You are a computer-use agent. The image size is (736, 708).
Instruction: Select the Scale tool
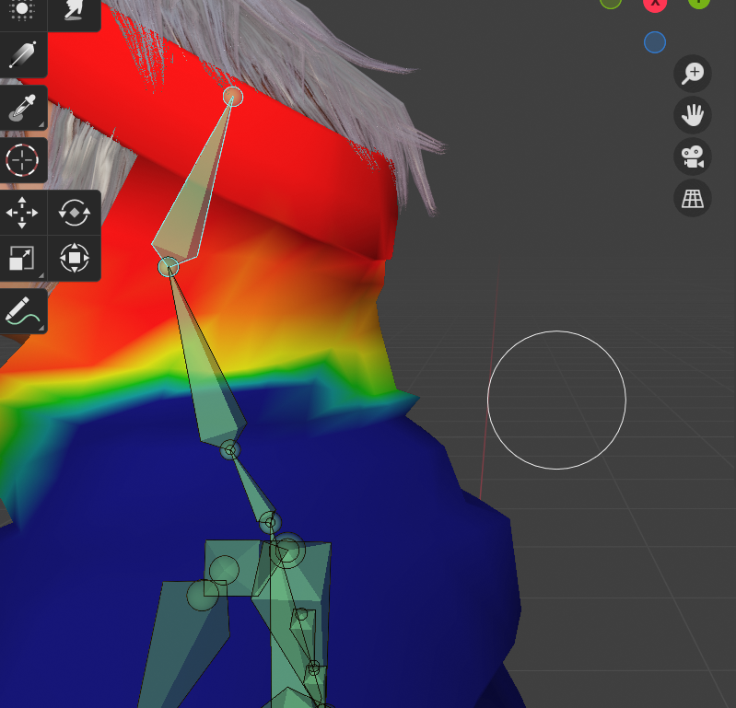pyautogui.click(x=22, y=258)
